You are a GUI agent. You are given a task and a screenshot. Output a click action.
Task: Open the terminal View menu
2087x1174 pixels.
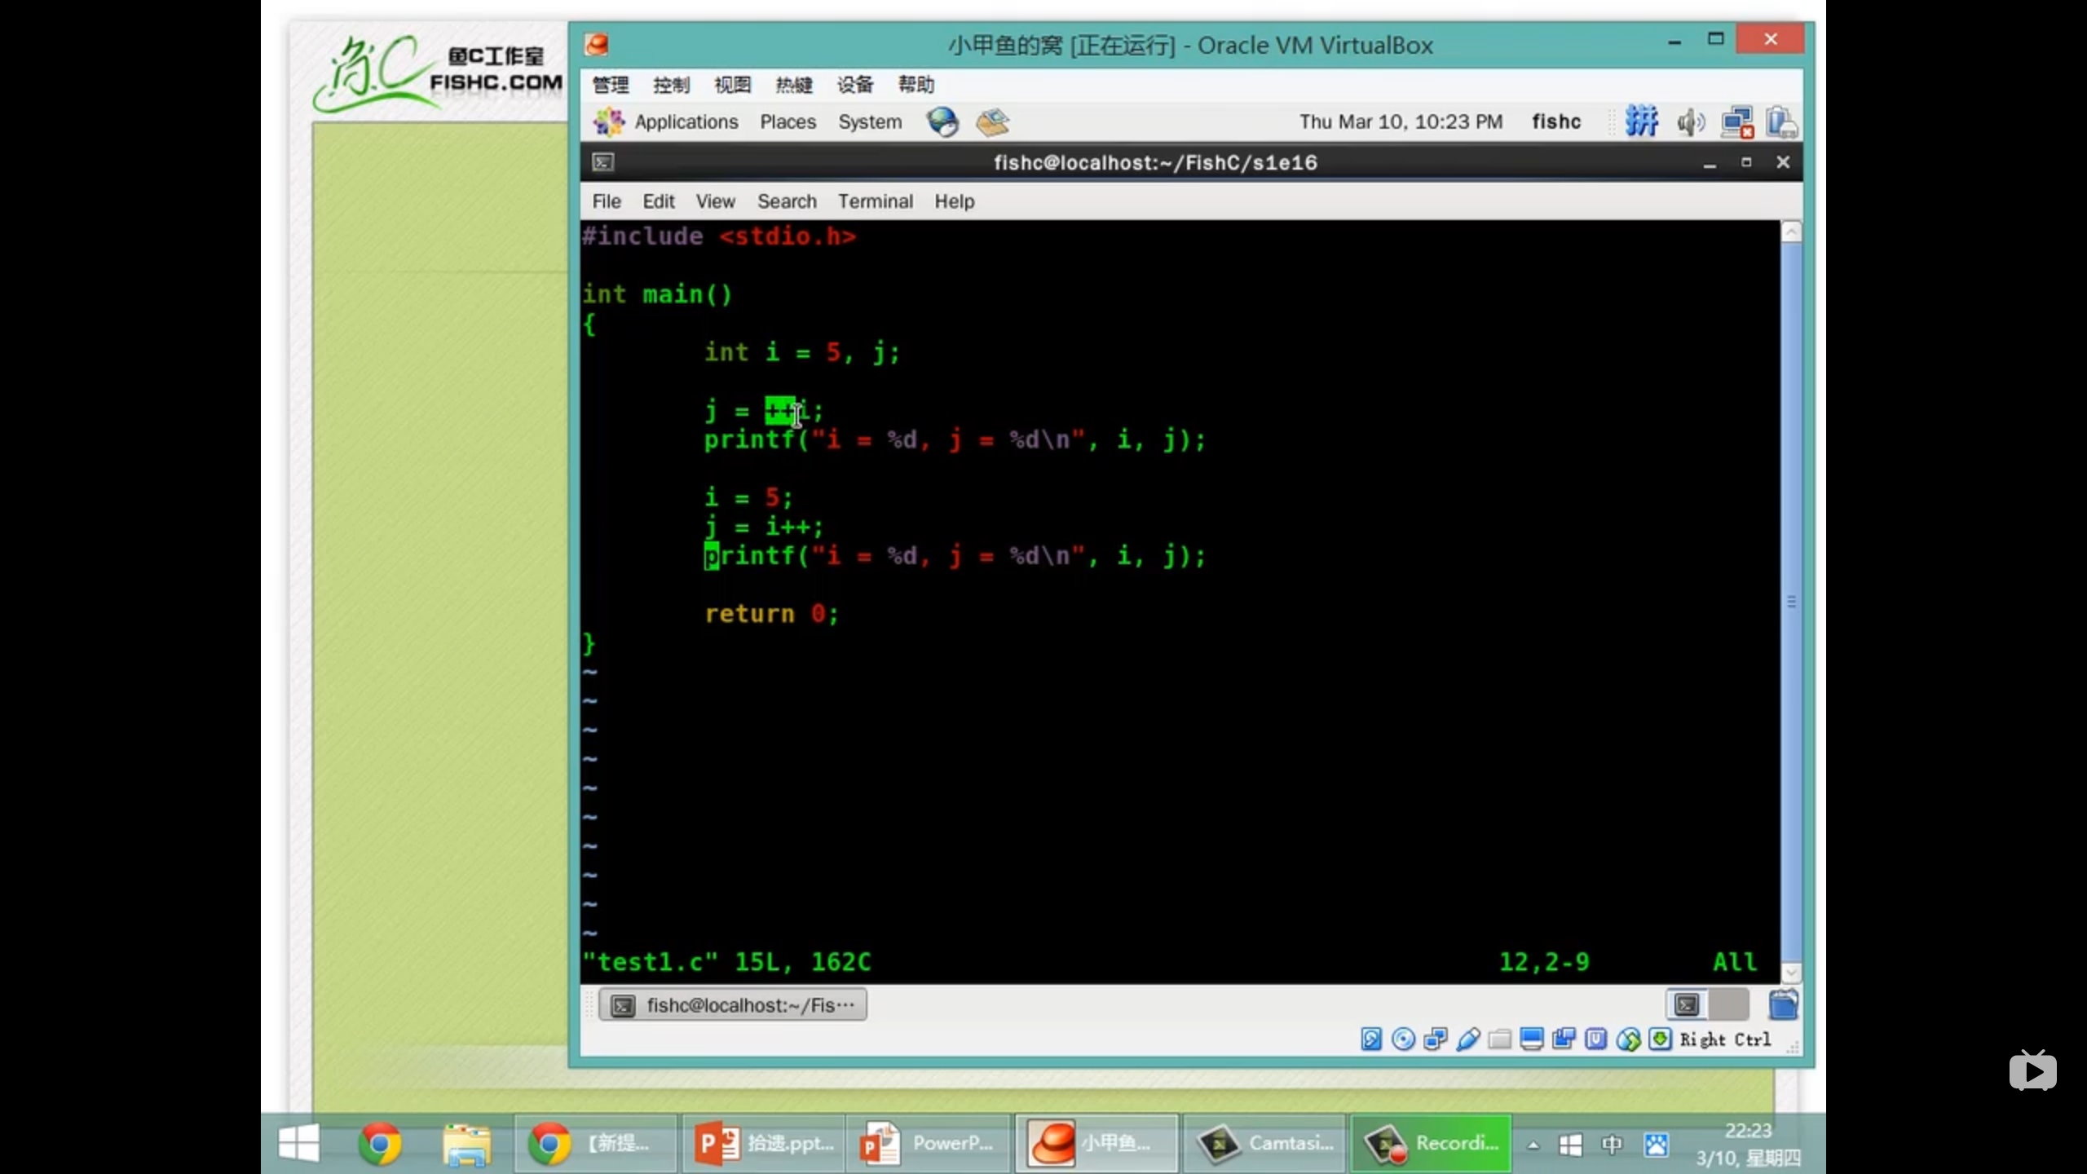[715, 201]
